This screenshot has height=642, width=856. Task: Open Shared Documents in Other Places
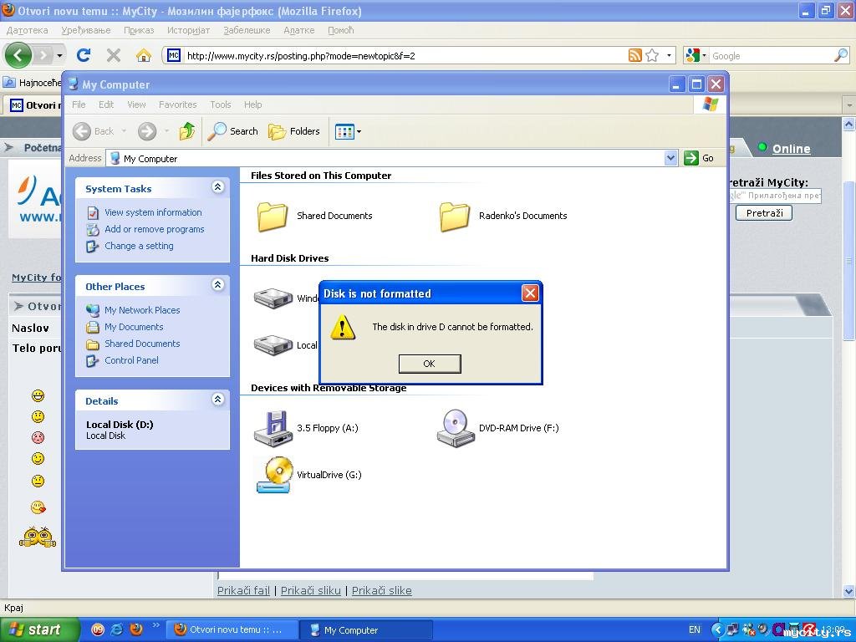[x=142, y=344]
